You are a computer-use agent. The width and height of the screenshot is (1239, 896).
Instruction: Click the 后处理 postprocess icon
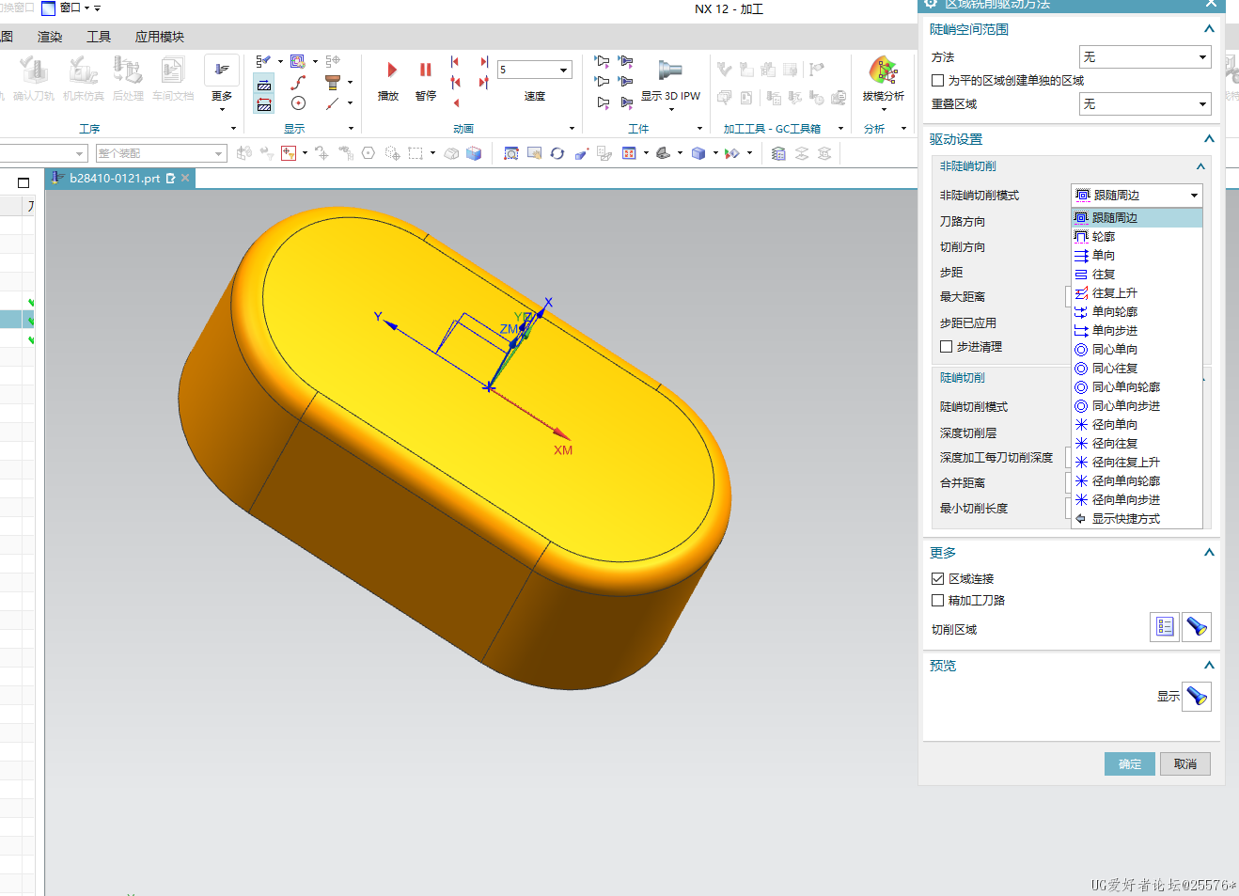pos(128,70)
